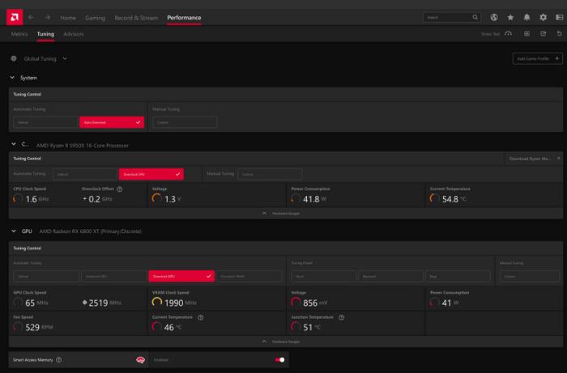Image resolution: width=567 pixels, height=373 pixels.
Task: Select Custom under CPU Manual Tuning
Action: (270, 174)
